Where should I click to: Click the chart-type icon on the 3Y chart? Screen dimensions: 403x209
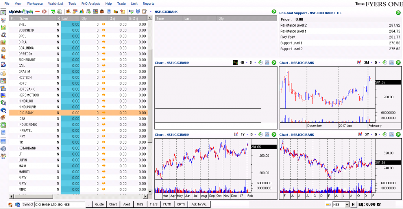click(360, 134)
